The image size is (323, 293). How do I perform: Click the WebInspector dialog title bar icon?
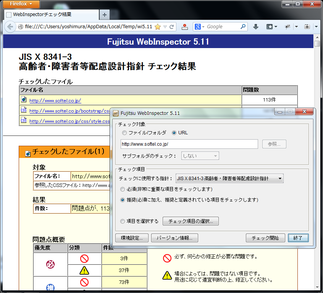[116, 113]
